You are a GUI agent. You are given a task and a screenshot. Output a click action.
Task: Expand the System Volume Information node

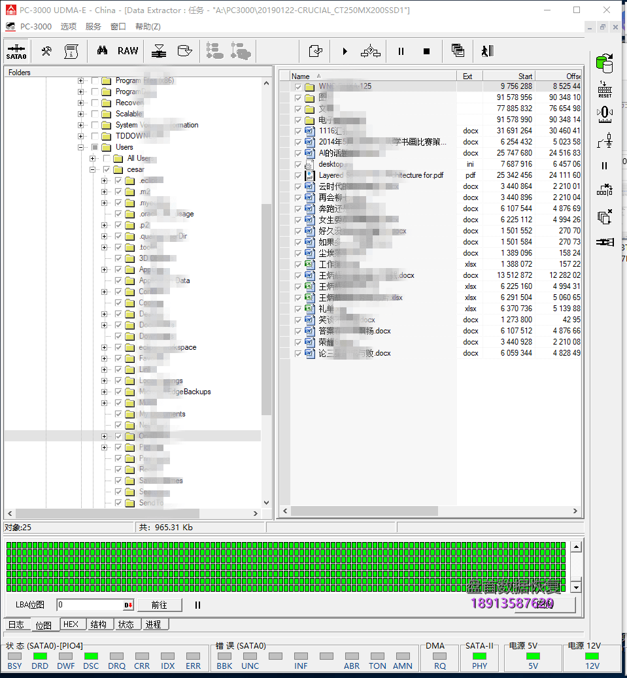point(80,125)
